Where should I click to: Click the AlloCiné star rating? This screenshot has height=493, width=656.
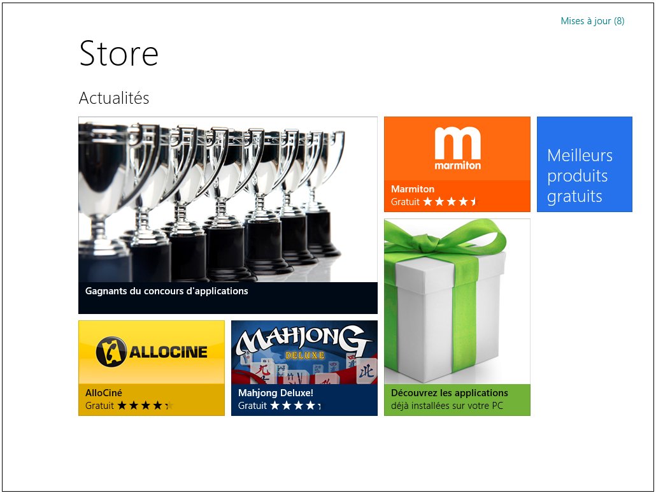click(145, 406)
